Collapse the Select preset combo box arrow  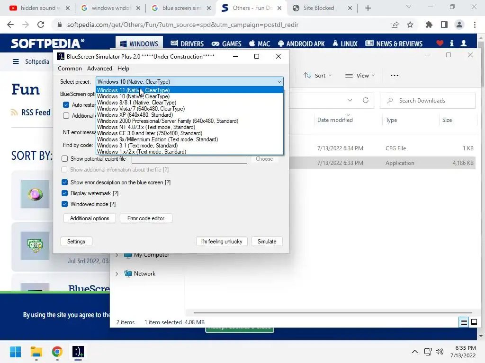click(x=279, y=82)
